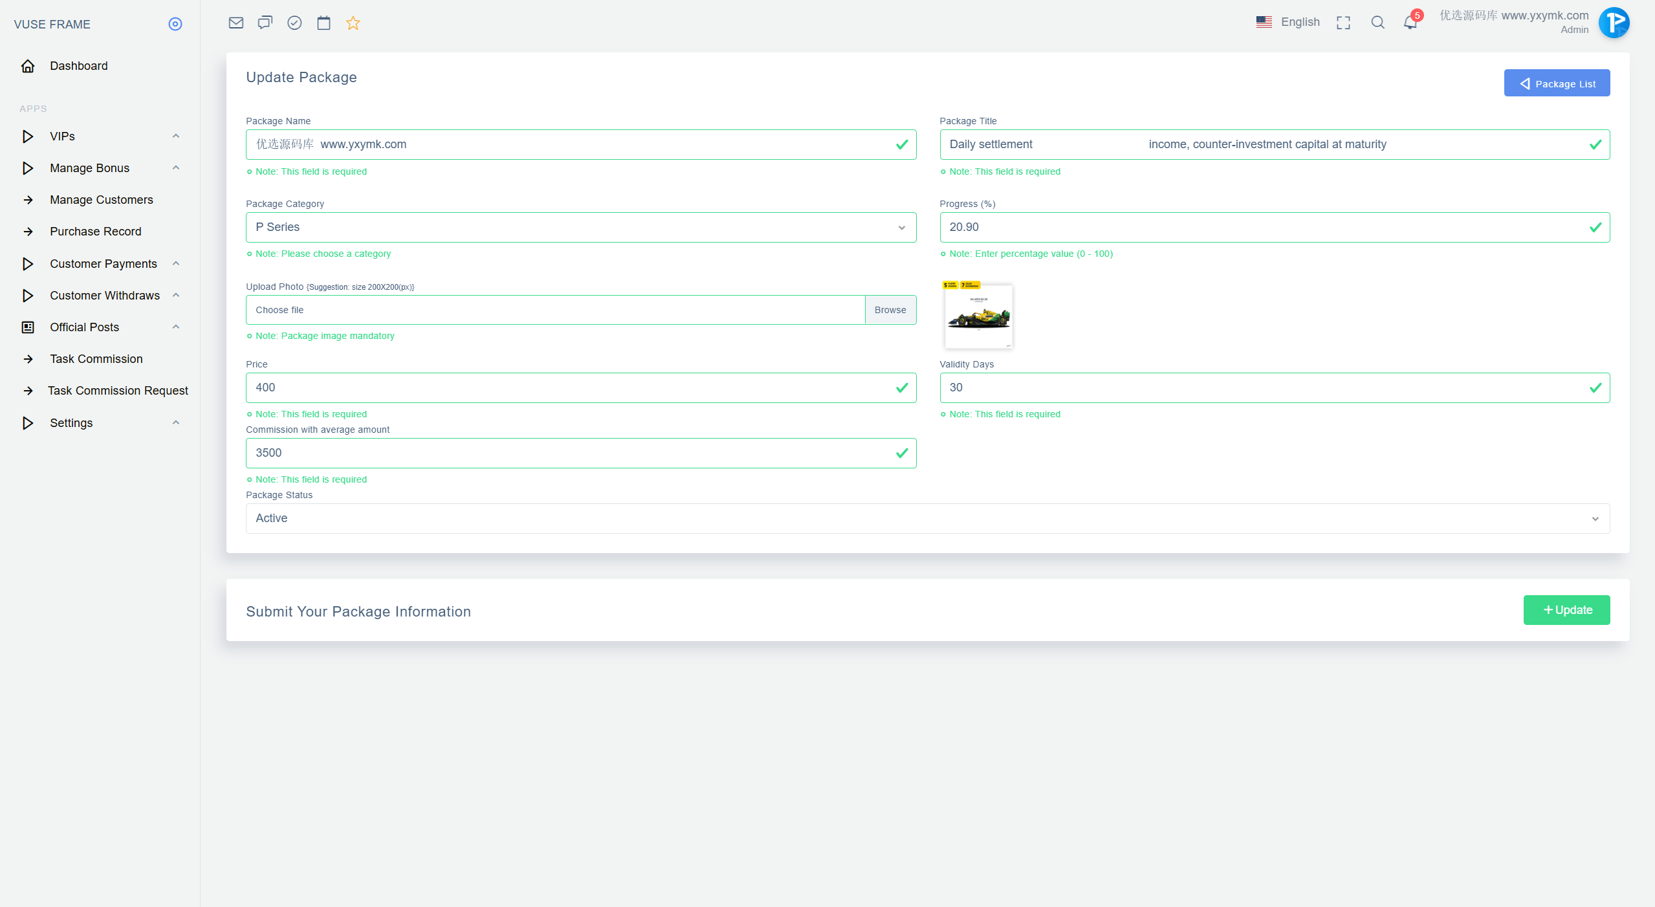Screen dimensions: 1655x907
Task: Click the Settings menu label
Action: [71, 423]
